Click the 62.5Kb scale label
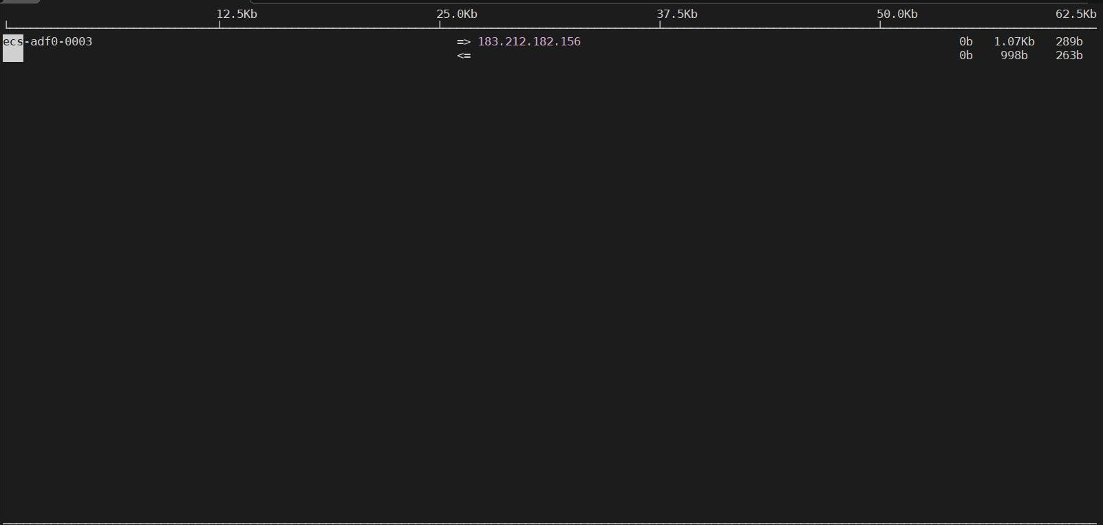The width and height of the screenshot is (1103, 525). point(1076,14)
